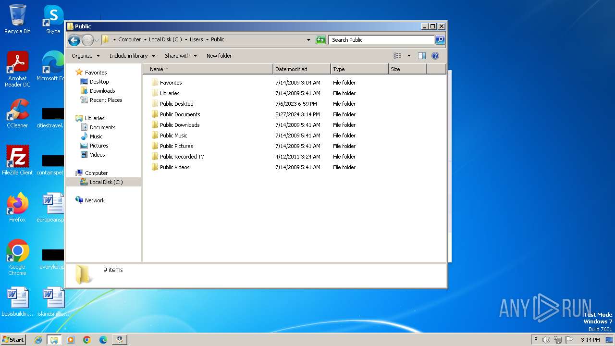Select Favorites in the navigation pane
This screenshot has height=346, width=615.
point(96,73)
